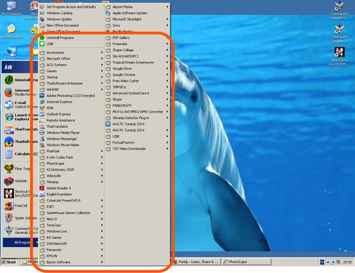The width and height of the screenshot is (355, 273).
Task: Open the Nero 8 folder
Action: click(71, 219)
